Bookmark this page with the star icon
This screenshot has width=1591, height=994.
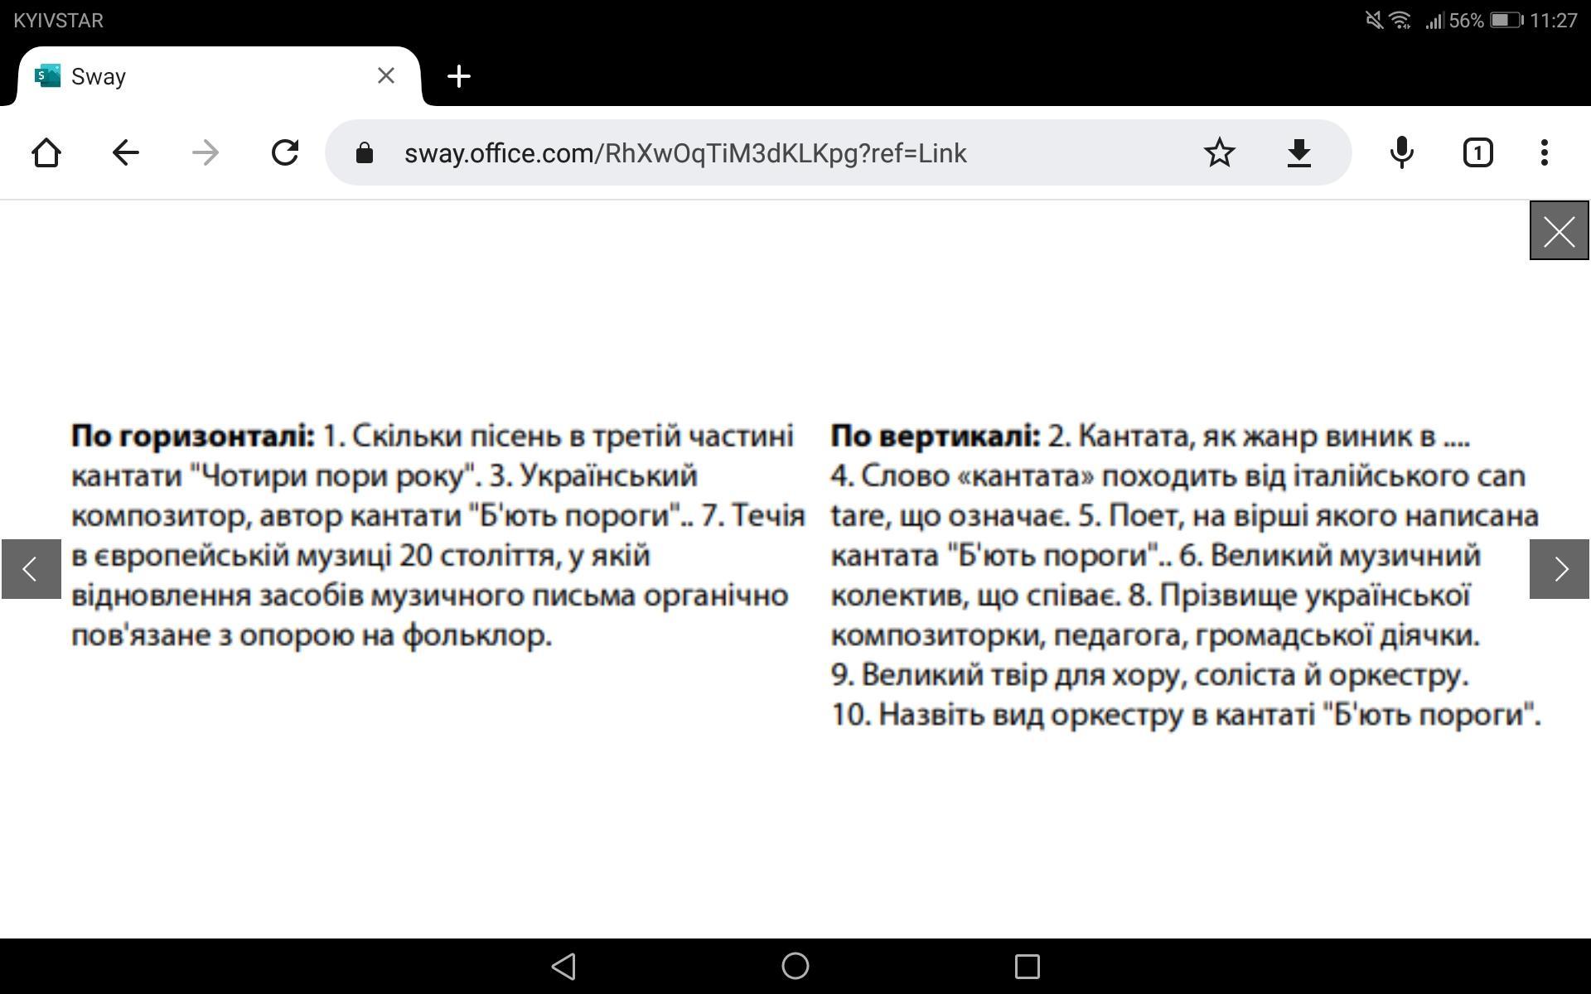[1219, 152]
